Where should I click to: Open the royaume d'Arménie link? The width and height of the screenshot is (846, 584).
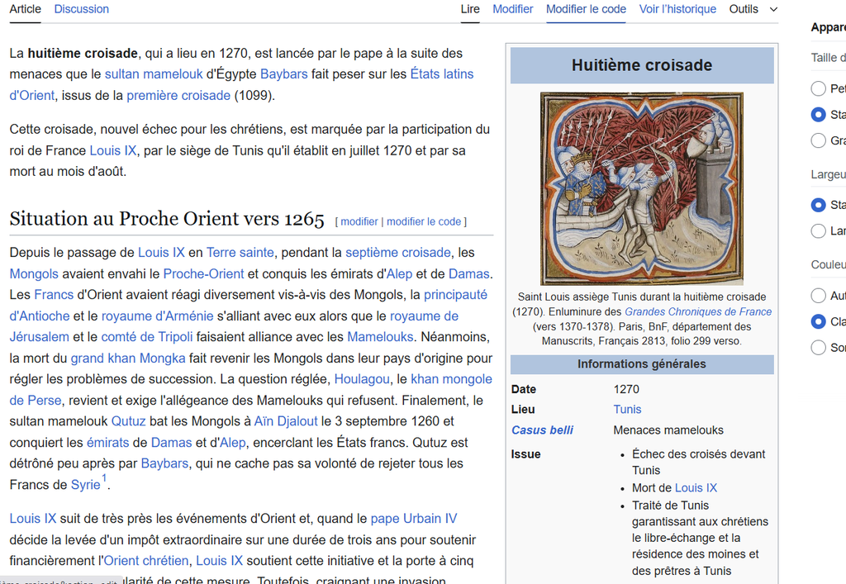(158, 316)
